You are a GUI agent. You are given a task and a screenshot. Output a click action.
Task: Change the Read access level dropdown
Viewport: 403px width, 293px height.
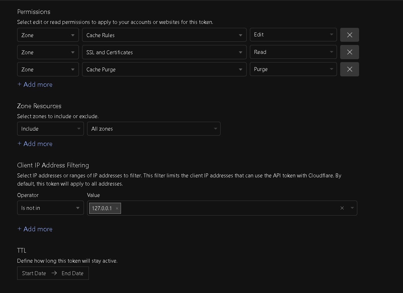[x=293, y=52]
